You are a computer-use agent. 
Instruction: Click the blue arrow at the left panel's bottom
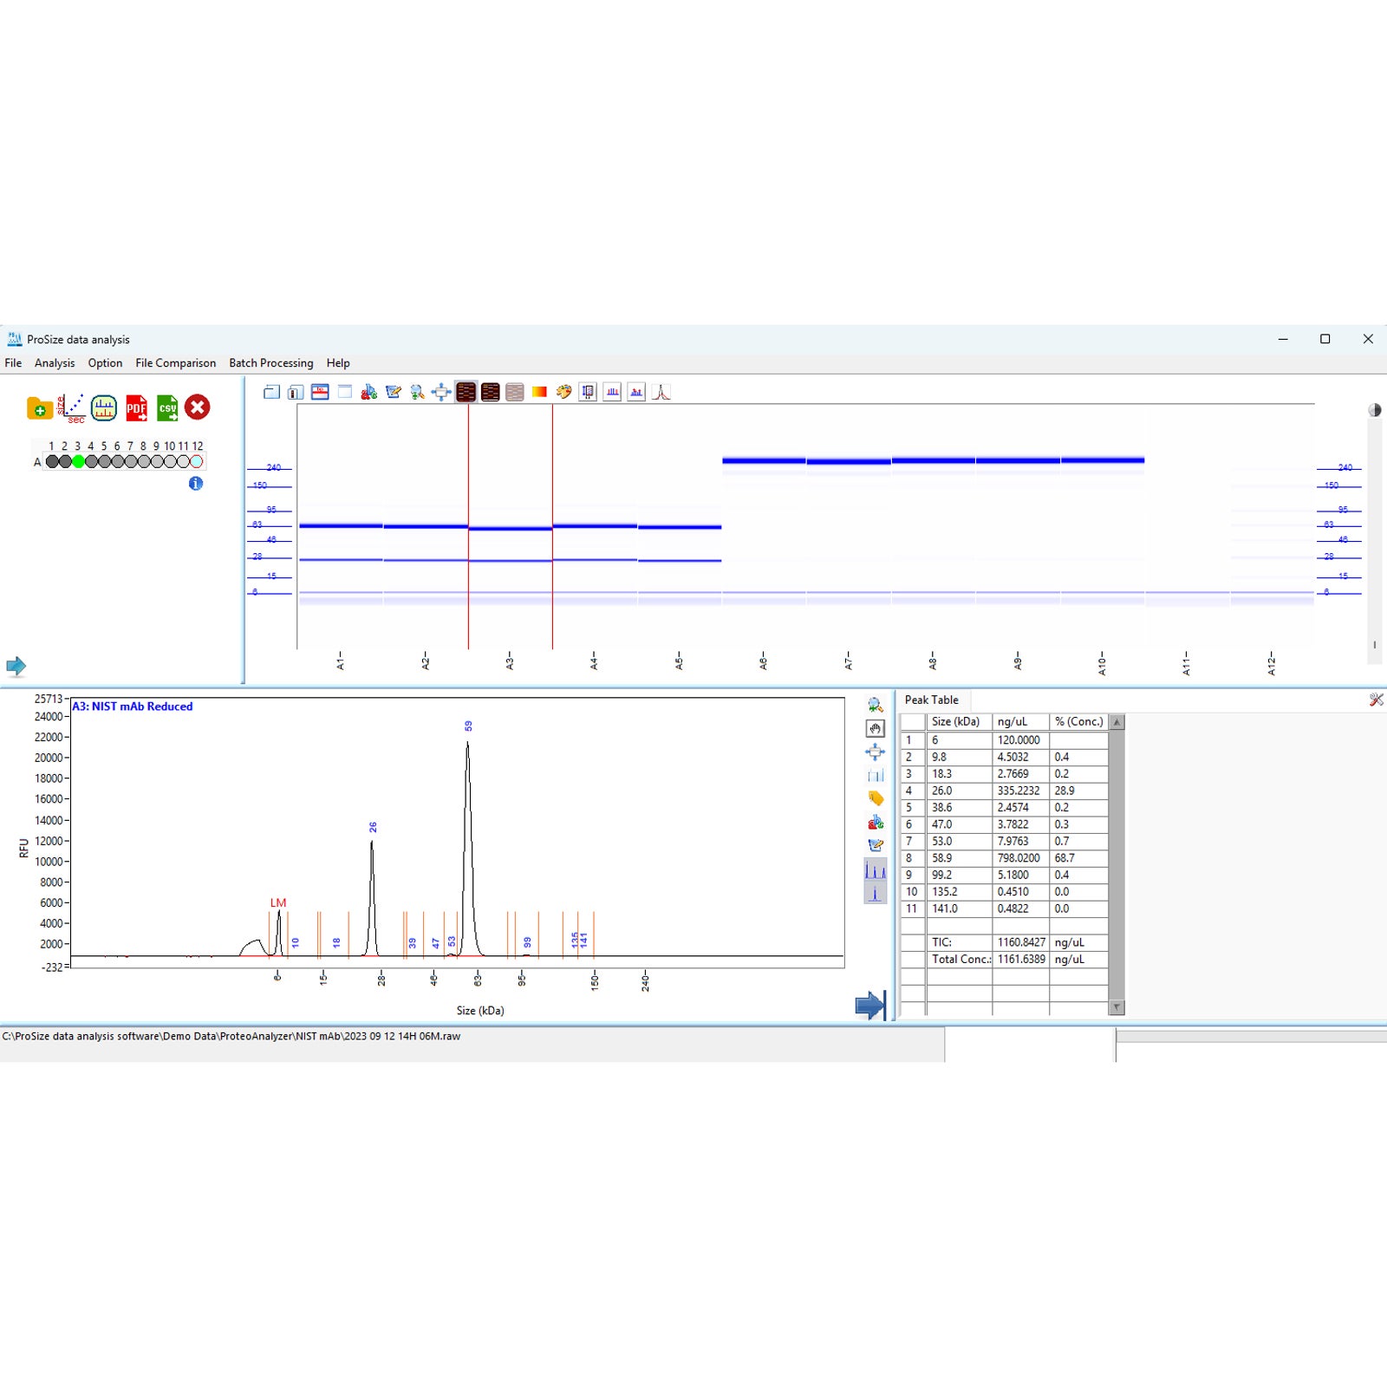click(16, 666)
